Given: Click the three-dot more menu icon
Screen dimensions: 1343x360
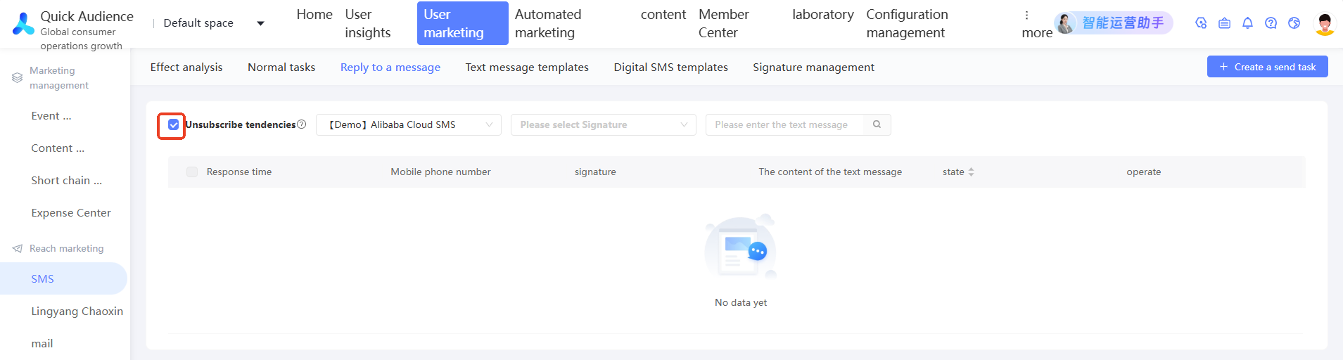Looking at the screenshot, I should pyautogui.click(x=1026, y=15).
